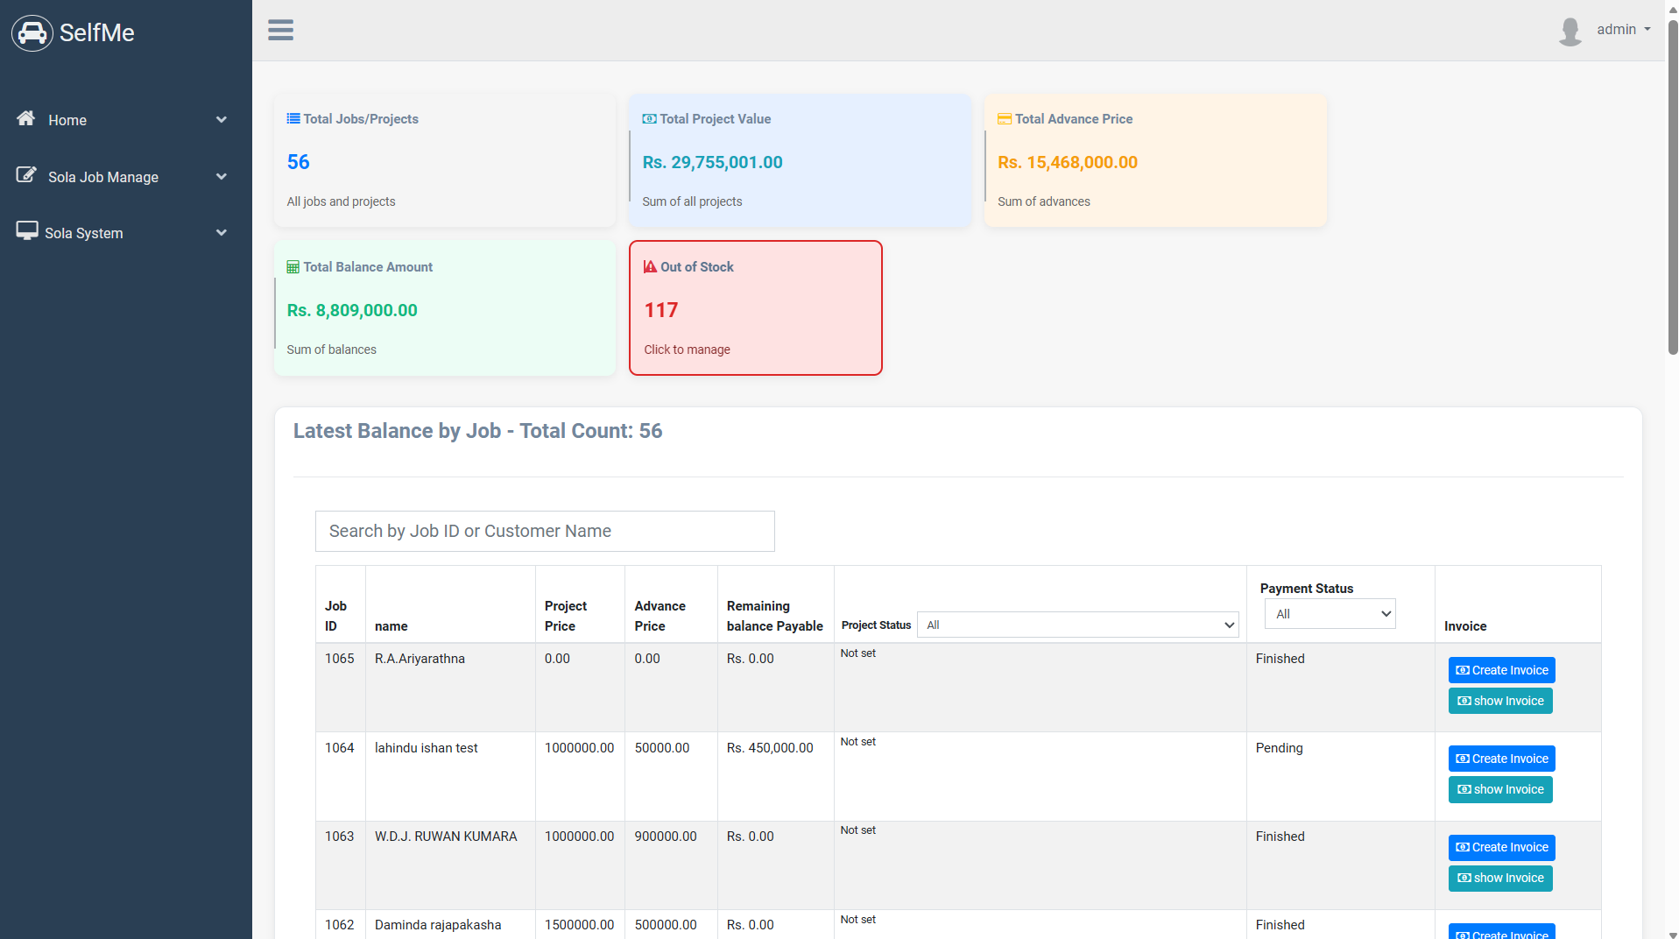Image resolution: width=1679 pixels, height=939 pixels.
Task: Click the Rs. 450,000.00 remaining balance
Action: 769,748
